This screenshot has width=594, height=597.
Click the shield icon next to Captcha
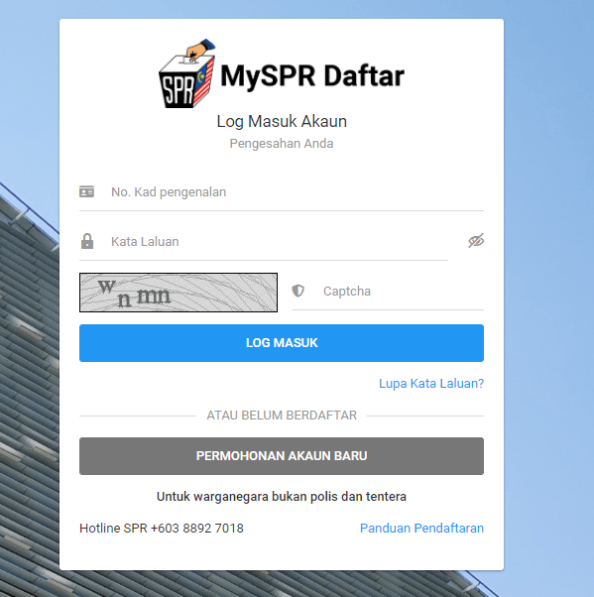point(297,291)
